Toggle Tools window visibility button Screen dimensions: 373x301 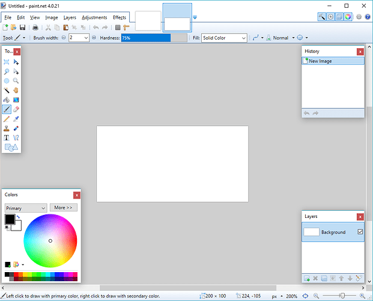tap(322, 17)
